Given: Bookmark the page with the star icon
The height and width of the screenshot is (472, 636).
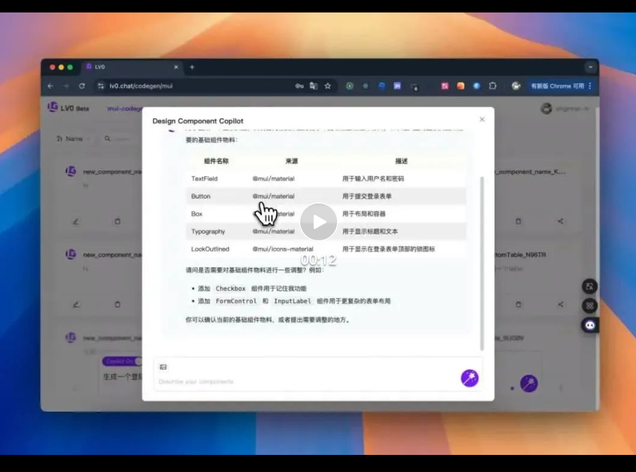Looking at the screenshot, I should (328, 86).
